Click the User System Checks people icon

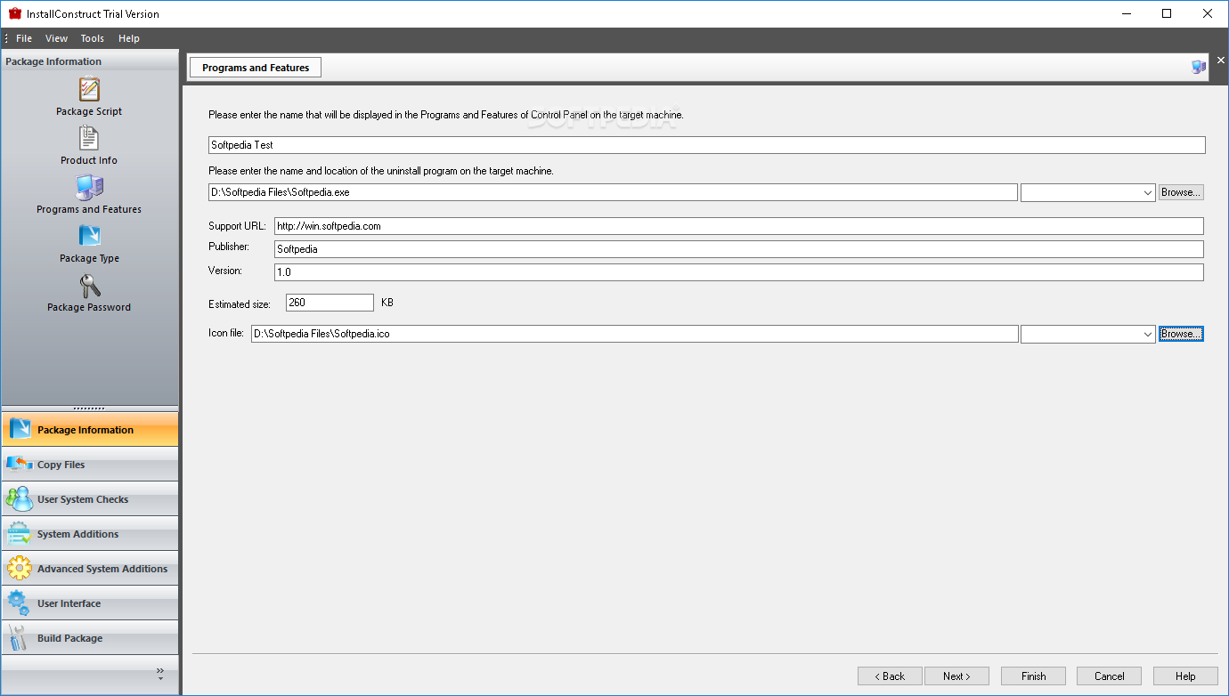(20, 498)
